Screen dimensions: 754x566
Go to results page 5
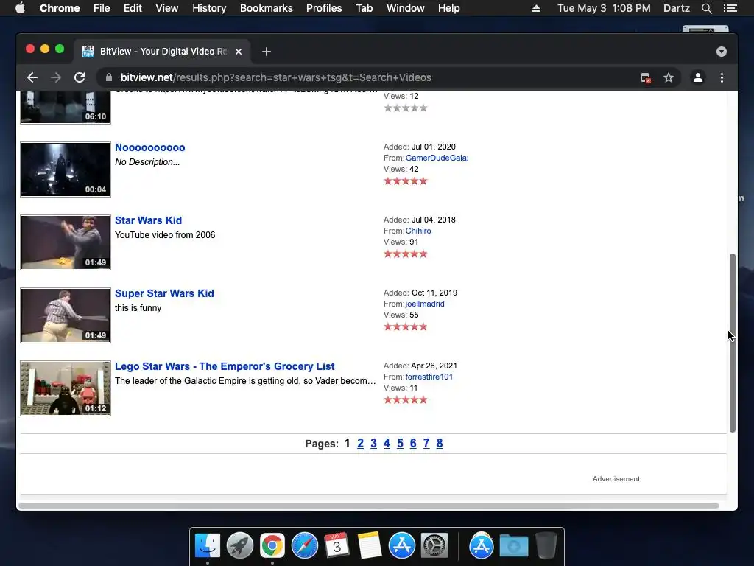point(400,443)
